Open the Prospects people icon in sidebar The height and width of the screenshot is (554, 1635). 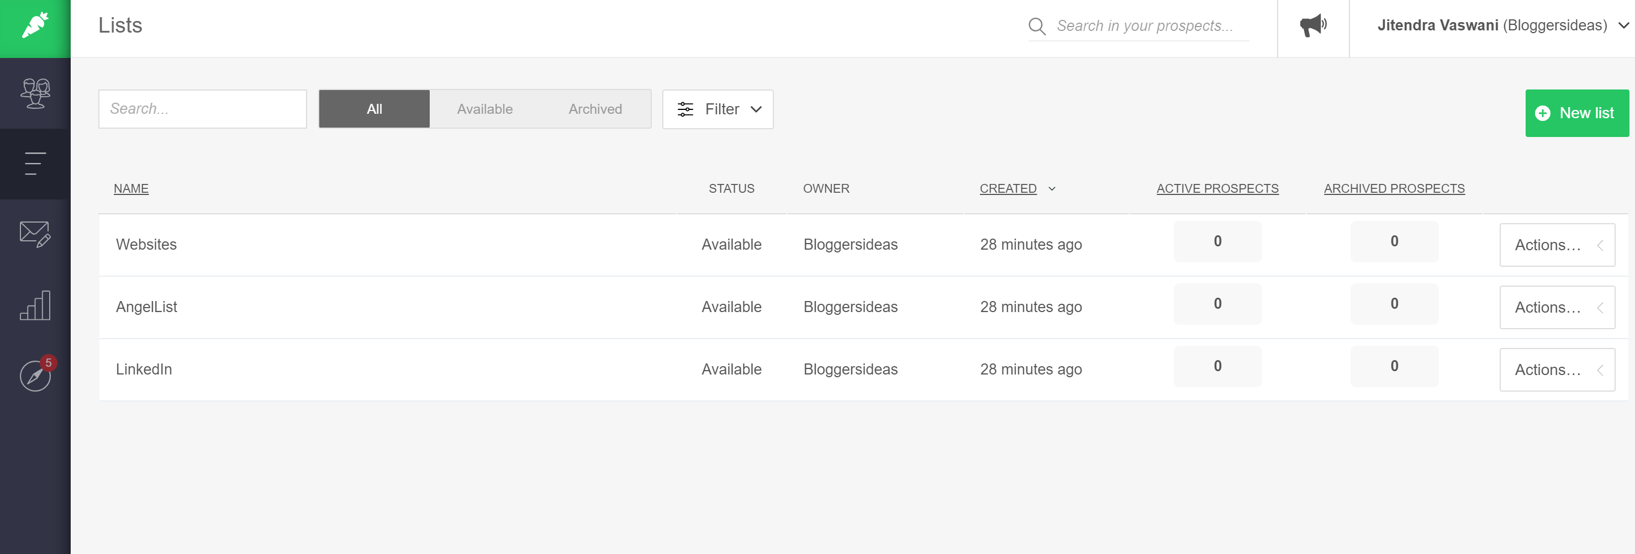coord(35,93)
